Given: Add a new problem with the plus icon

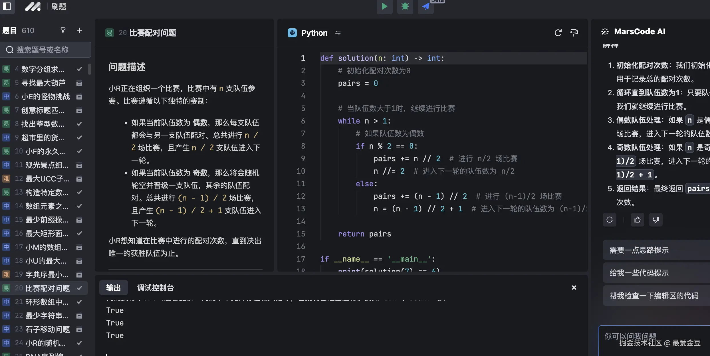Looking at the screenshot, I should (79, 30).
